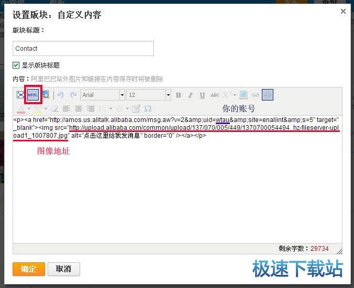Screen dimensions: 354x288
Task: Click the editor resize grip corner
Action: [339, 251]
